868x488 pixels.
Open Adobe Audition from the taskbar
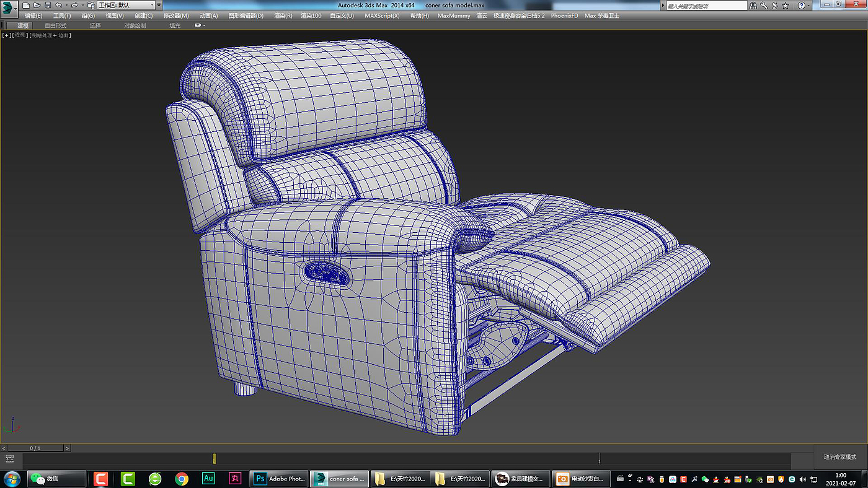[208, 478]
